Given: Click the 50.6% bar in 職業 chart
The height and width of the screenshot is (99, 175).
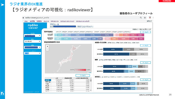Looking at the screenshot, I should [x=114, y=67].
